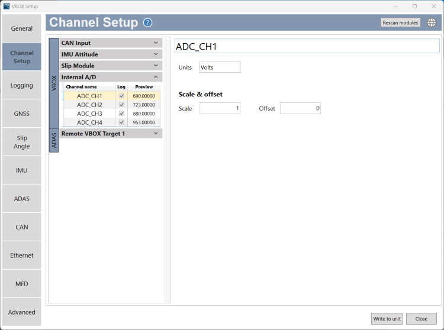
Task: Maximize the VBOX Setup window
Action: point(414,7)
